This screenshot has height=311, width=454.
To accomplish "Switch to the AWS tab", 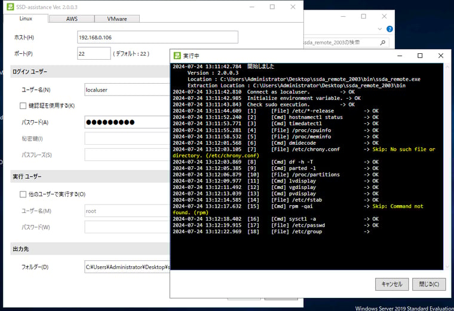I will (72, 19).
